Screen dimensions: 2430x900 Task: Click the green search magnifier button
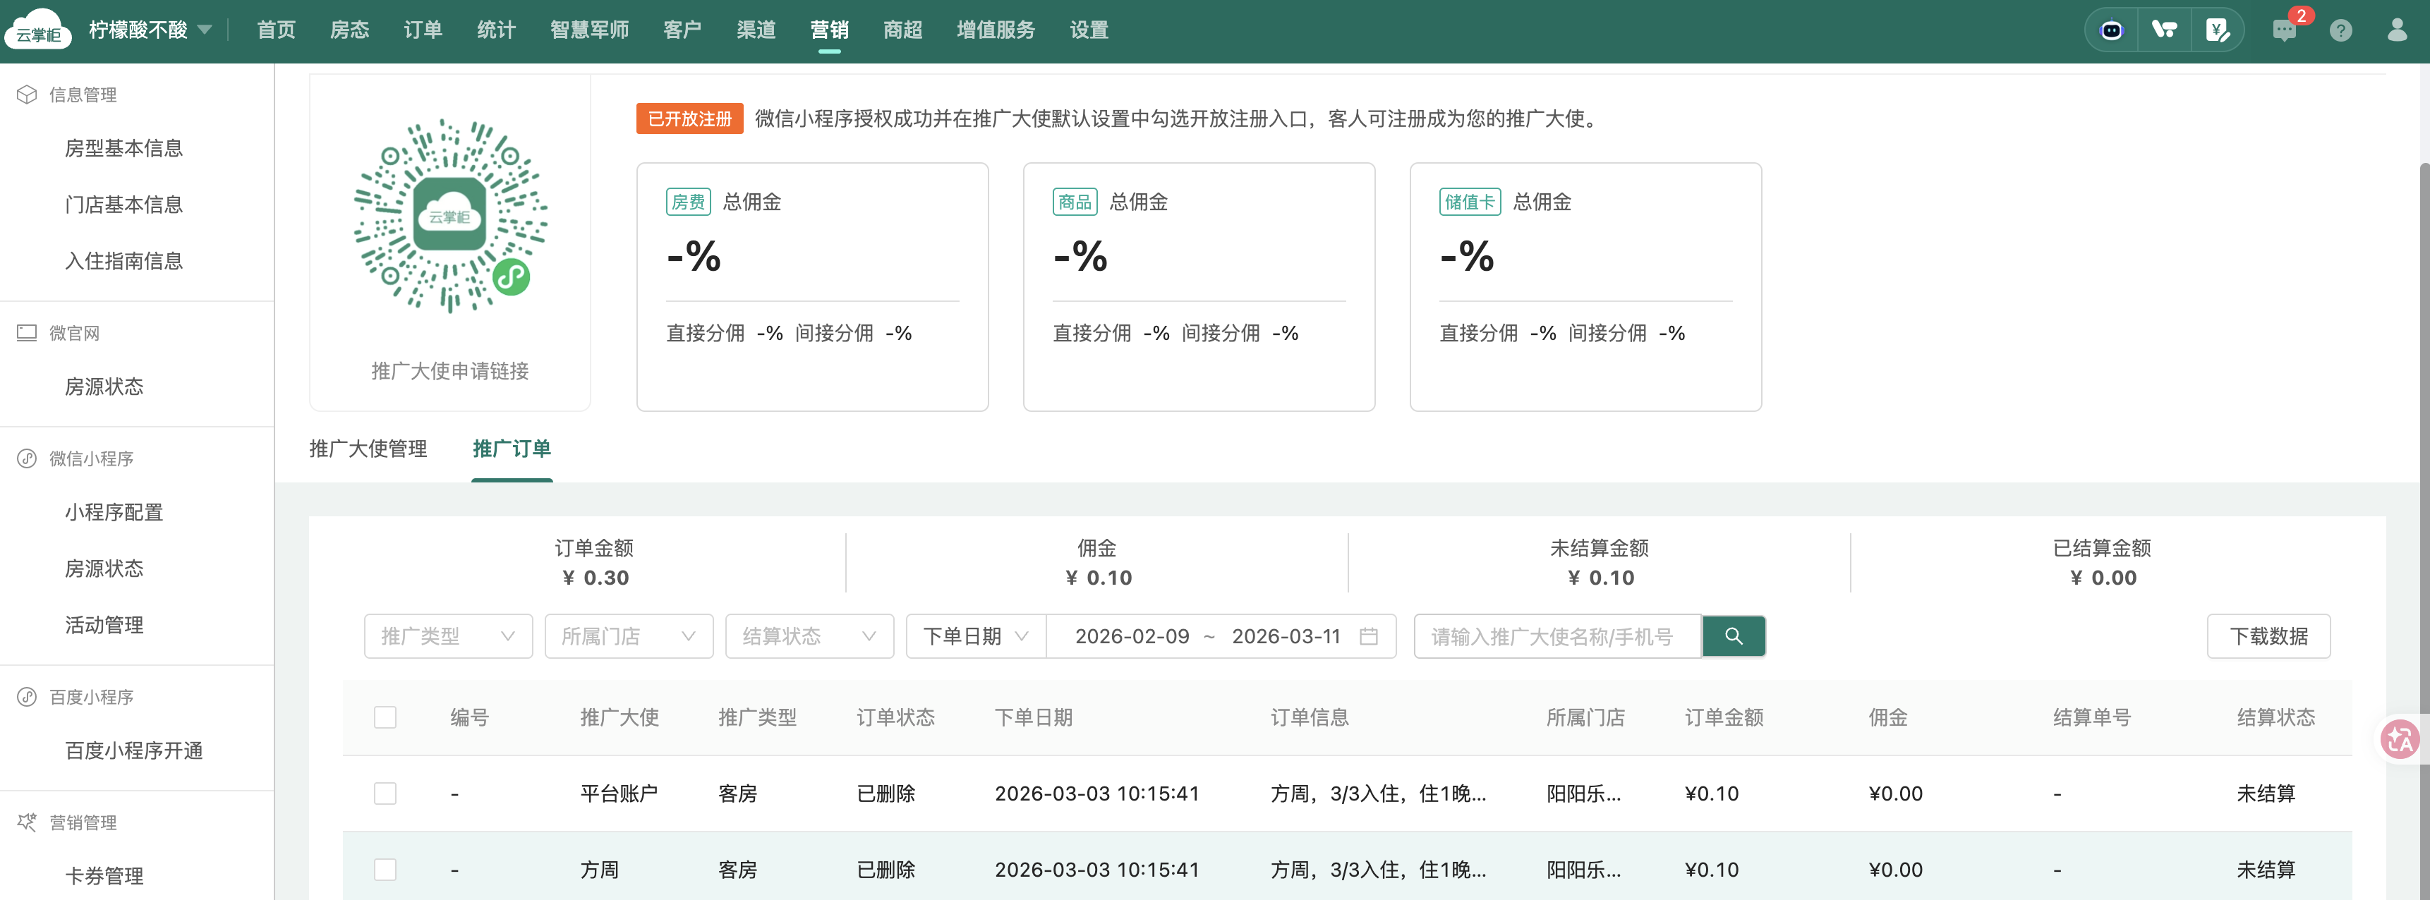1733,636
